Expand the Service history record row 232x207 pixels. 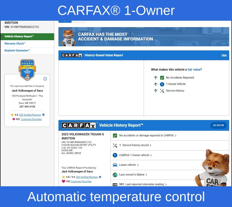pos(135,145)
